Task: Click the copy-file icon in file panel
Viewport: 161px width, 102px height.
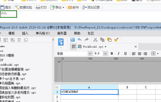Action: tap(26, 40)
